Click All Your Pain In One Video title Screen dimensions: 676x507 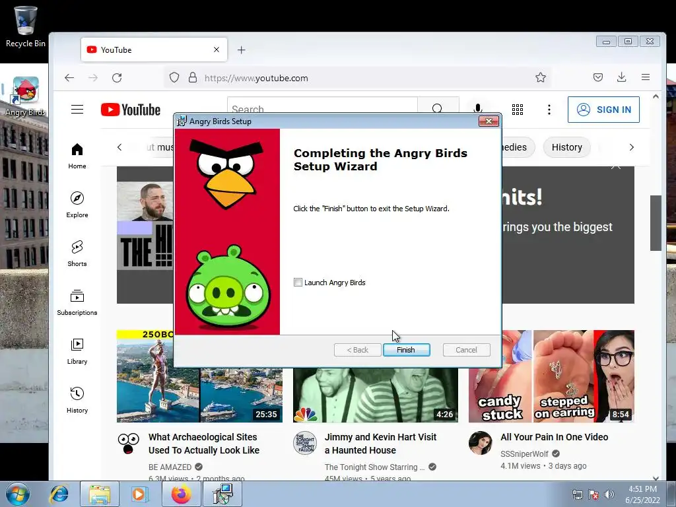click(x=554, y=437)
